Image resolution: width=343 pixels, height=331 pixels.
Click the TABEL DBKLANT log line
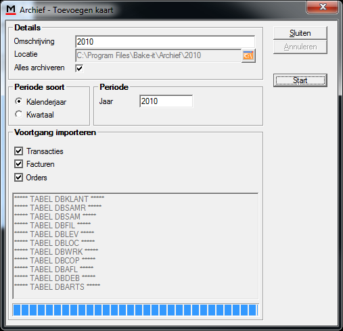pyautogui.click(x=59, y=199)
